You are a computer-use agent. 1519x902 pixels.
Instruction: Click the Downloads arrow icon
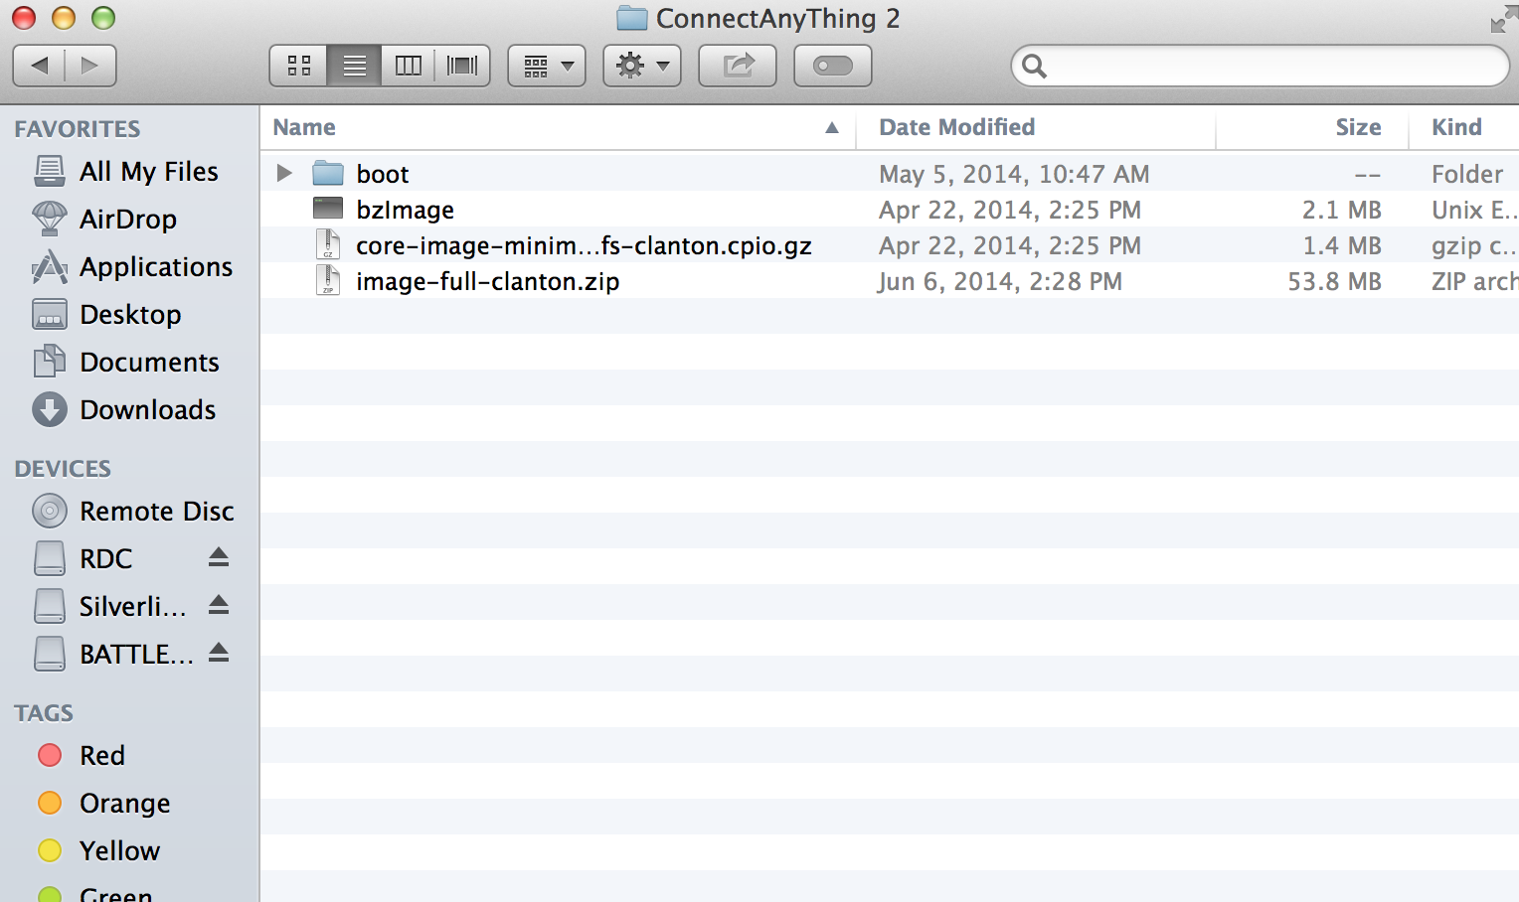(x=50, y=409)
